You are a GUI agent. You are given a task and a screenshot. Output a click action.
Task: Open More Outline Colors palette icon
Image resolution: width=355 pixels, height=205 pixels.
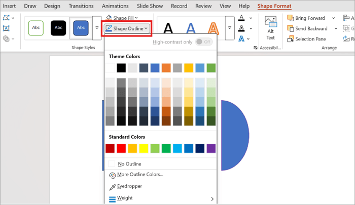tap(112, 175)
